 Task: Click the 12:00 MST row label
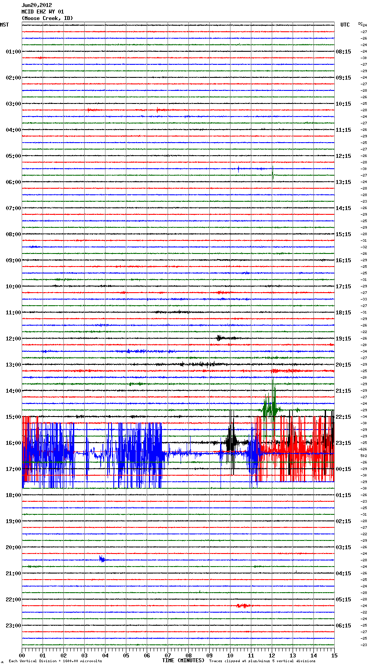tap(13, 339)
